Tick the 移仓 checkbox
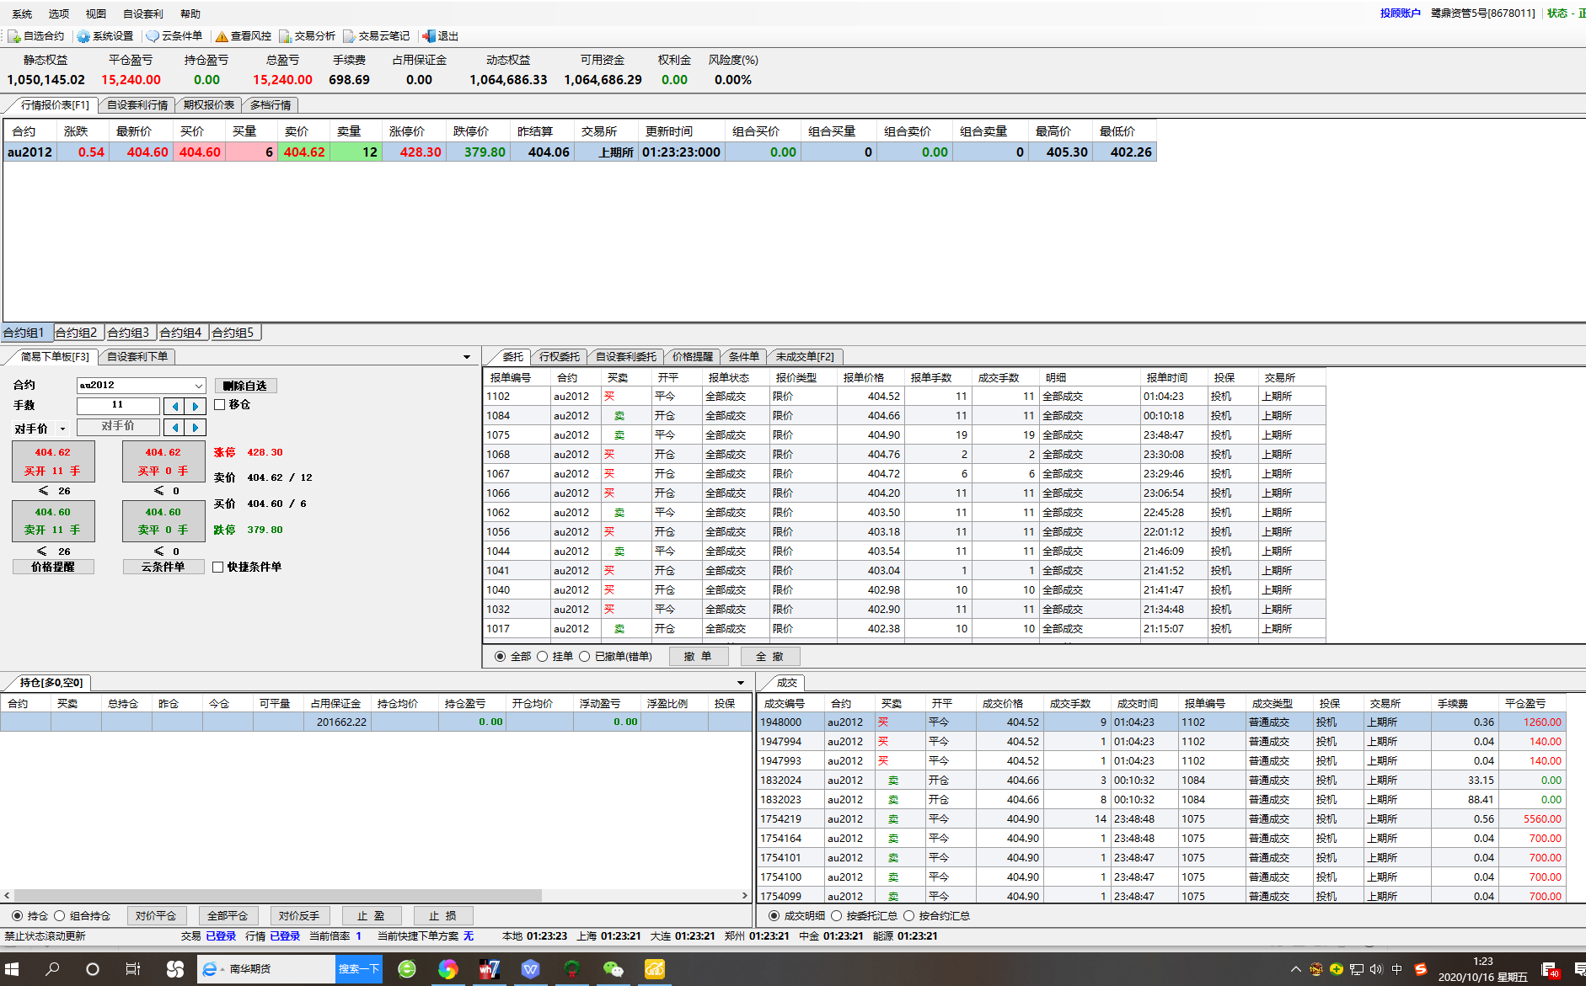The image size is (1586, 986). pyautogui.click(x=220, y=404)
